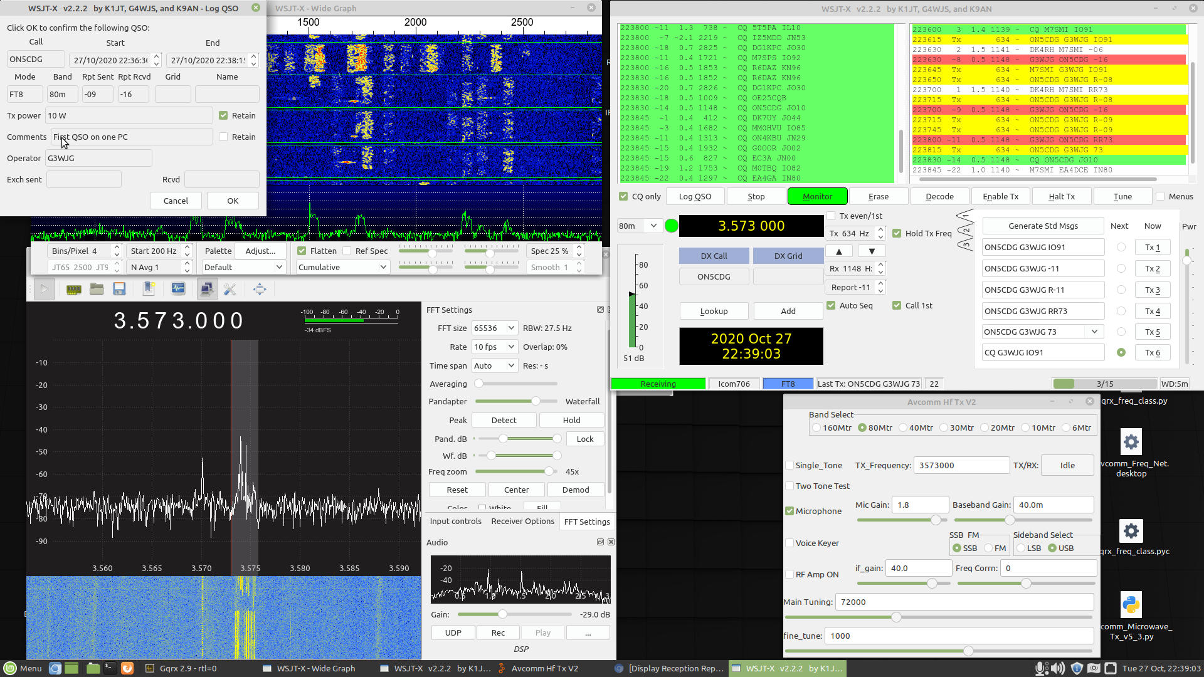This screenshot has width=1204, height=677.
Task: Expand the FFT size dropdown
Action: click(x=495, y=328)
